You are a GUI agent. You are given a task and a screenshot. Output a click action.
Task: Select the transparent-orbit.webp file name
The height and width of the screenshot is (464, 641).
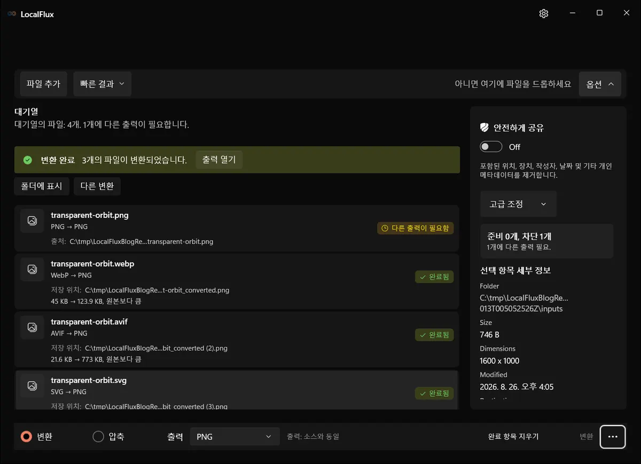[x=92, y=263]
